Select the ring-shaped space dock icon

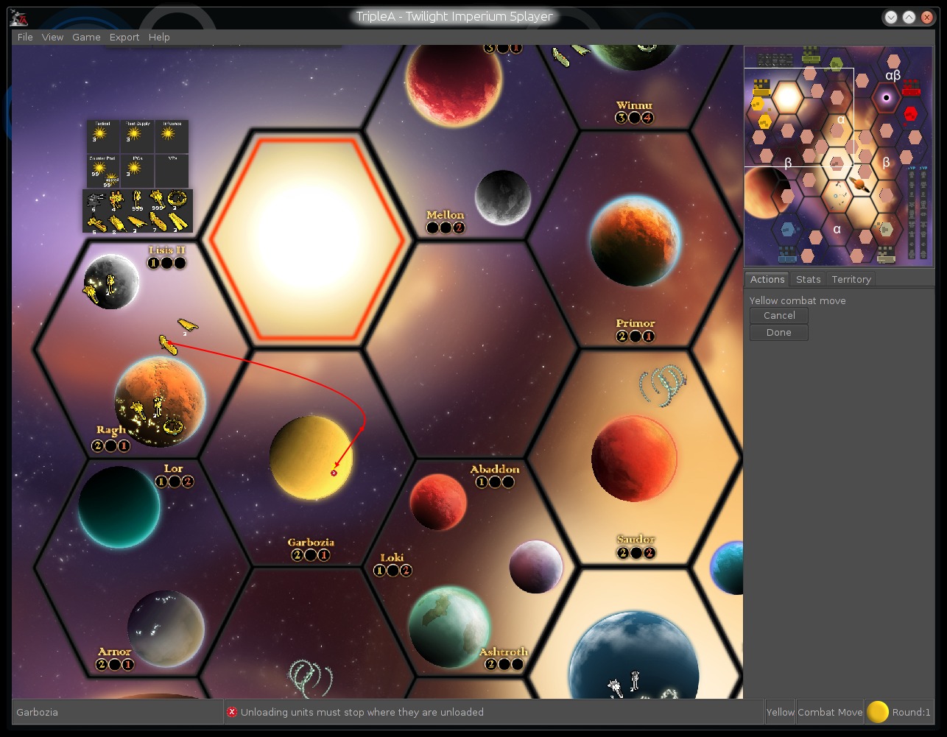coord(177,200)
